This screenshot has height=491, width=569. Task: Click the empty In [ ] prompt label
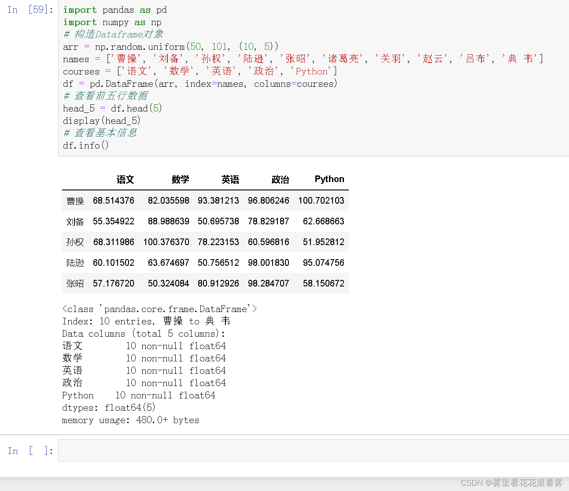30,450
